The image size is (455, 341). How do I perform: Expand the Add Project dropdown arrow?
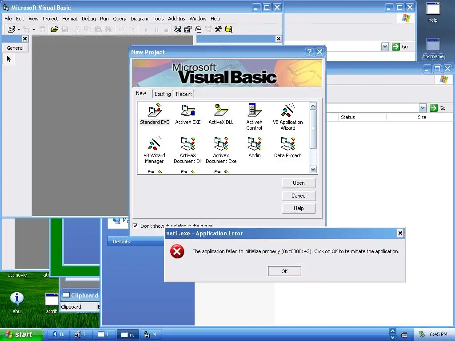coord(19,29)
